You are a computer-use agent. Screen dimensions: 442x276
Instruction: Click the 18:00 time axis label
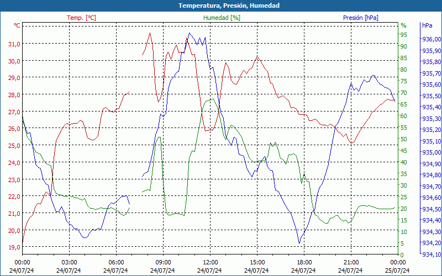[x=304, y=262]
